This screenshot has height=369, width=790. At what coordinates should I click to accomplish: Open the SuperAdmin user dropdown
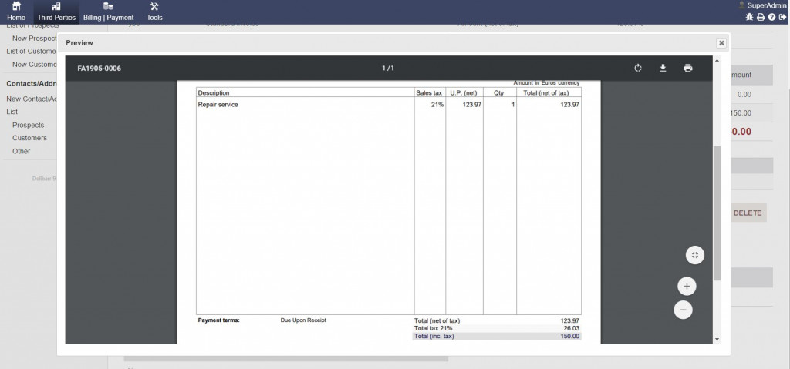[x=761, y=5]
